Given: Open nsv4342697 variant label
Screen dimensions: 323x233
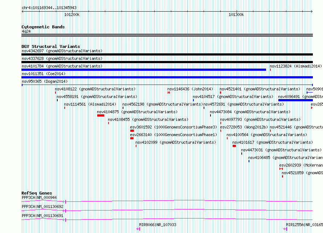Looking at the screenshot, I should (x=62, y=51).
